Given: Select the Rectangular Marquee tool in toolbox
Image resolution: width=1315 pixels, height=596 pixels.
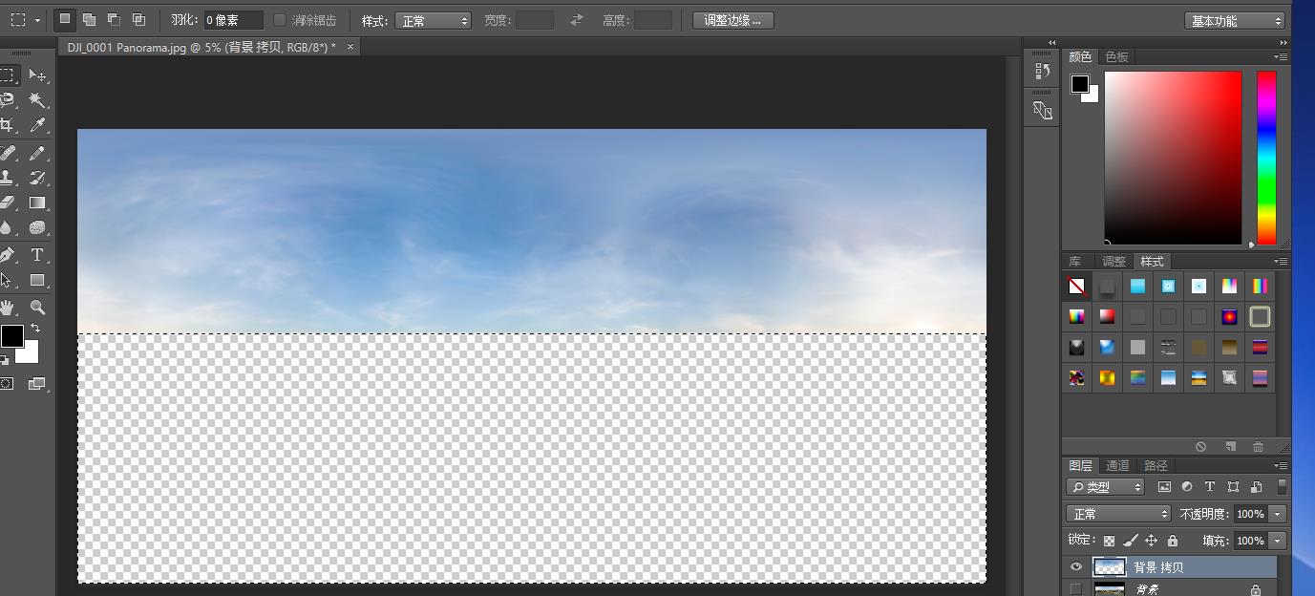Looking at the screenshot, I should [x=8, y=74].
